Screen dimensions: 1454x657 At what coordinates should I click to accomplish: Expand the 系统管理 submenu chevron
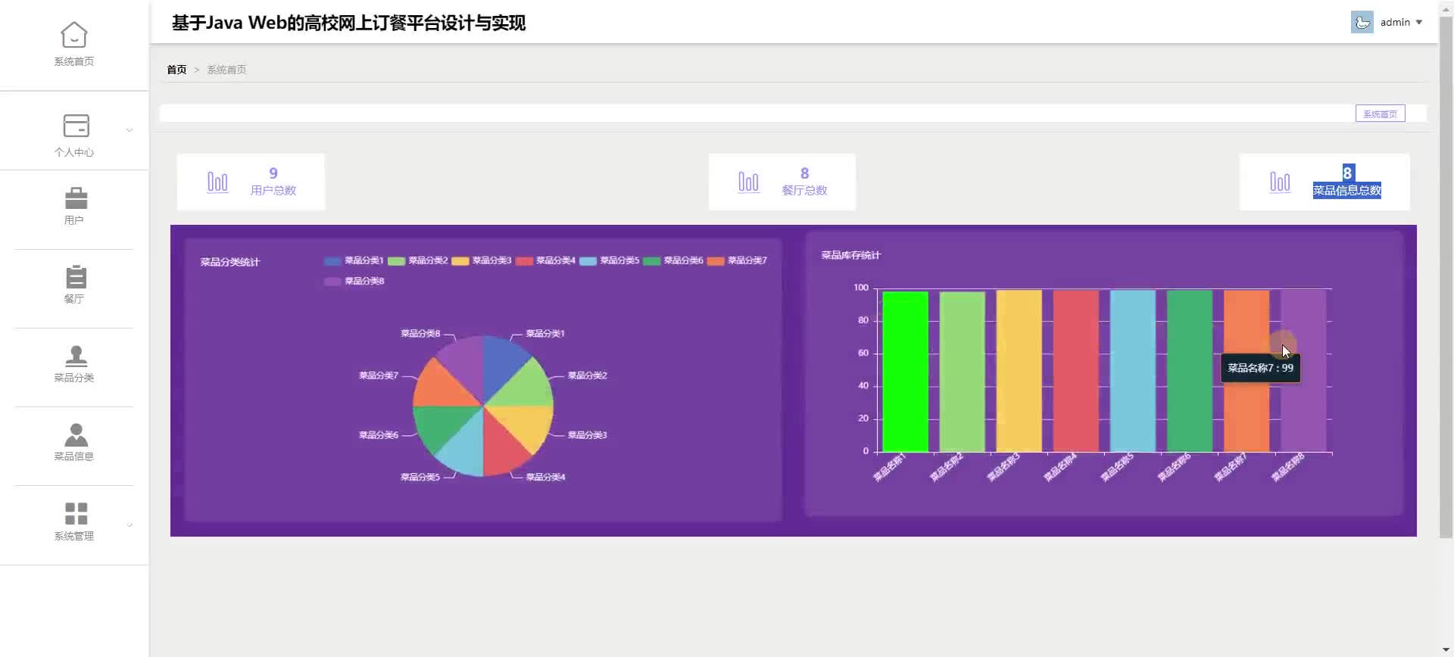[129, 525]
